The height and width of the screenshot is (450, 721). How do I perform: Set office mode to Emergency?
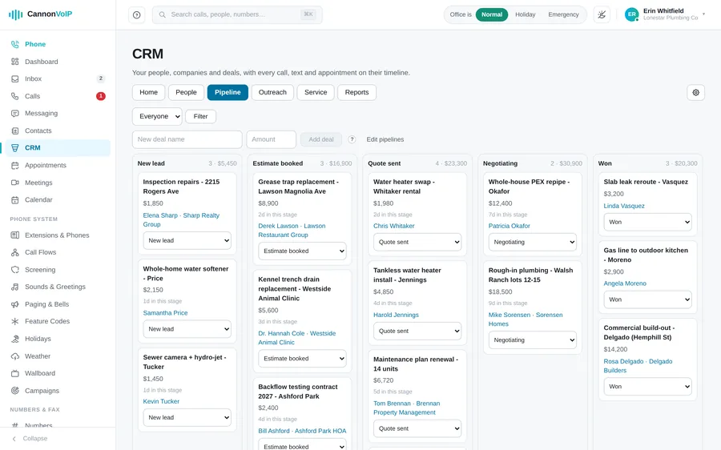[563, 14]
